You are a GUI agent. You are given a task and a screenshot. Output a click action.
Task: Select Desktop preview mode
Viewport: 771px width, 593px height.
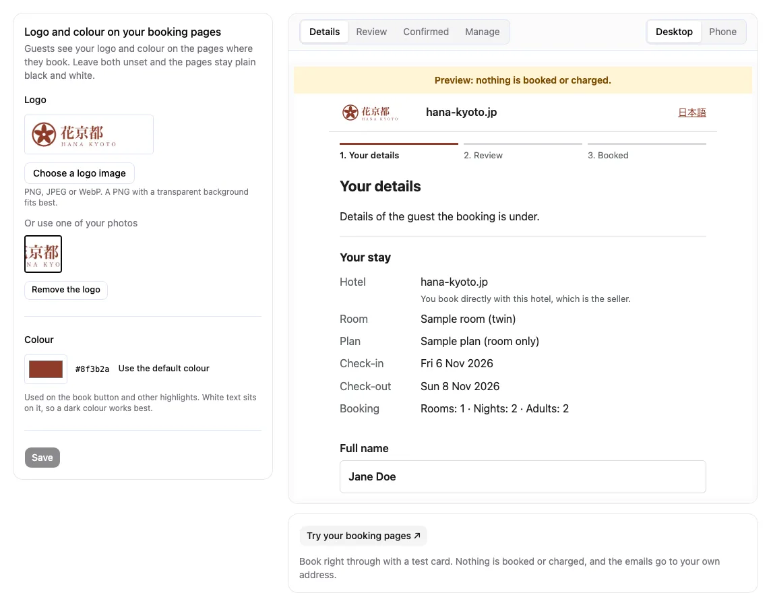pyautogui.click(x=674, y=32)
